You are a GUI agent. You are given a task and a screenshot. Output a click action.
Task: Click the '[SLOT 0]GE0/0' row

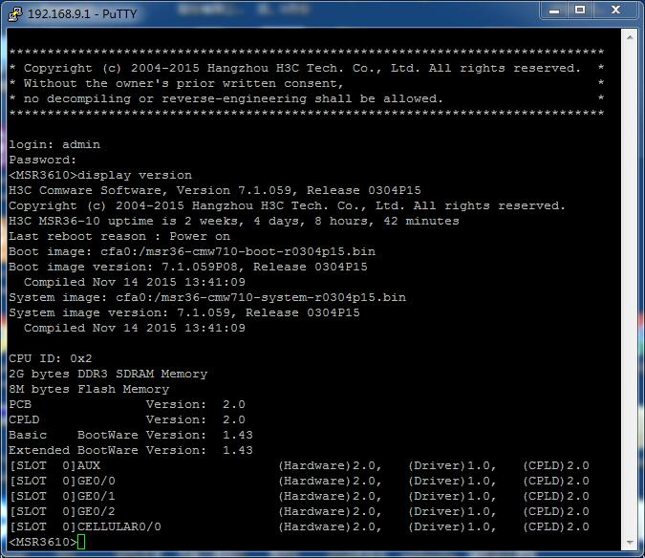[x=299, y=482]
